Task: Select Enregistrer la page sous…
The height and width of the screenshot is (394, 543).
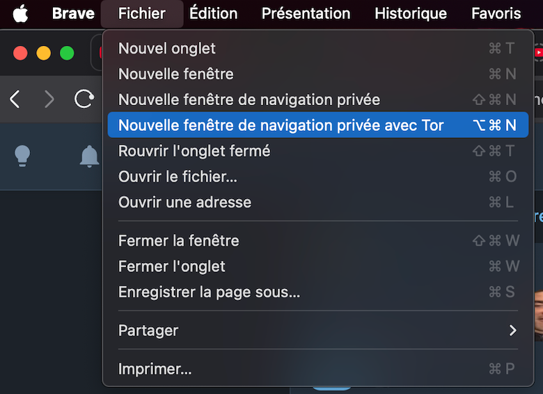Action: point(318,292)
